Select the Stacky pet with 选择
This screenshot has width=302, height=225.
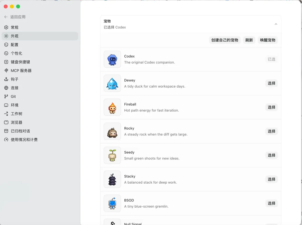271,179
